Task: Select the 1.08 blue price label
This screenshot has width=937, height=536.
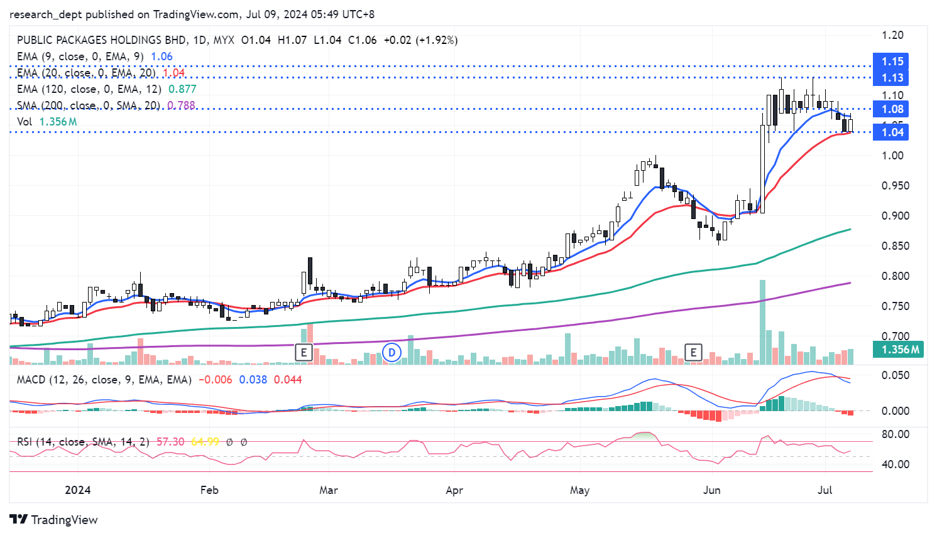Action: [892, 109]
